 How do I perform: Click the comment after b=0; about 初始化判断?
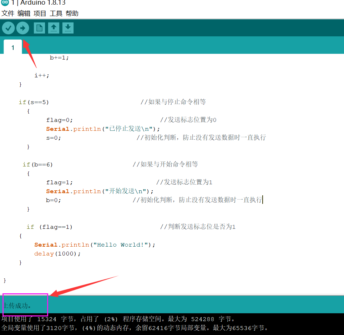197,200
